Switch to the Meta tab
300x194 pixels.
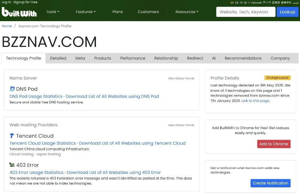tap(80, 58)
